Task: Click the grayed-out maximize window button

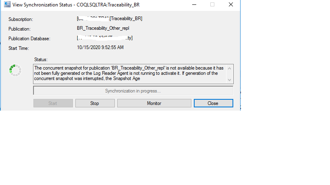Action: pos(212,4)
